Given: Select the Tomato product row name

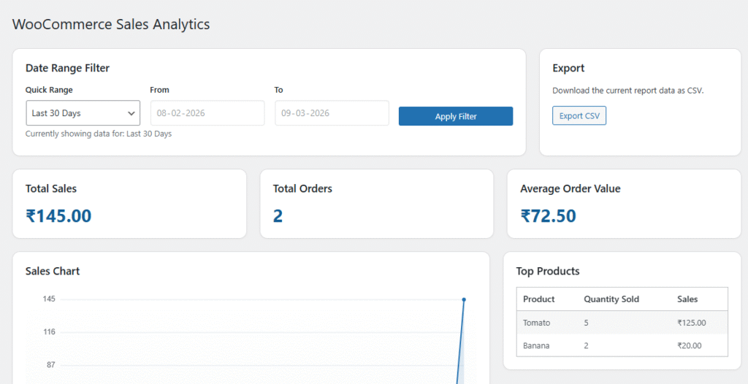Looking at the screenshot, I should click(537, 323).
